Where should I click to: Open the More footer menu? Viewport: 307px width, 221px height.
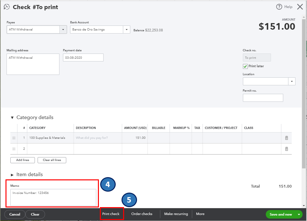pyautogui.click(x=200, y=214)
